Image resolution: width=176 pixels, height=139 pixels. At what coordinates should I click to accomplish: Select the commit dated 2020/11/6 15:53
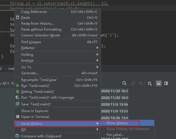click(114, 111)
